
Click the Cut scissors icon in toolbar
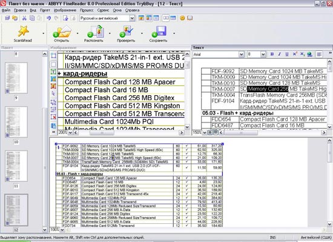coord(24,18)
